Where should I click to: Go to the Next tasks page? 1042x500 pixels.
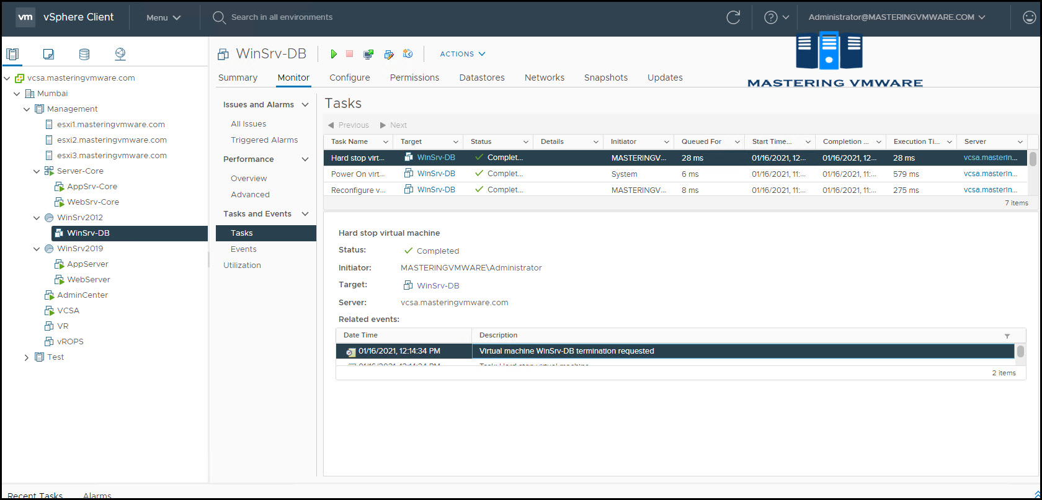[x=393, y=125]
